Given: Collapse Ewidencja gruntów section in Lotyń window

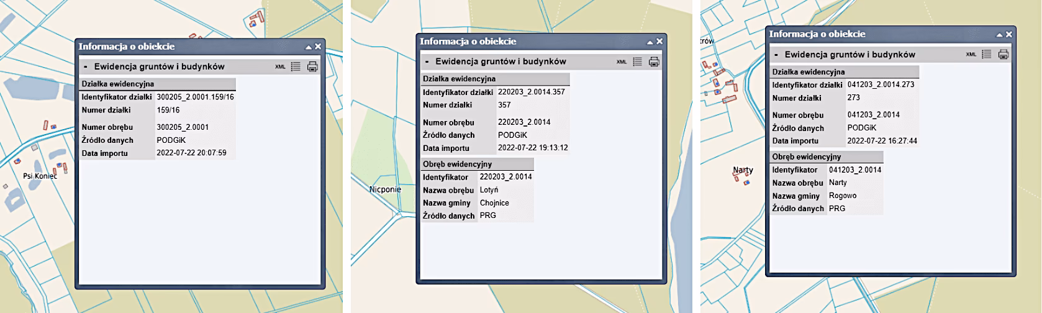Looking at the screenshot, I should point(427,61).
